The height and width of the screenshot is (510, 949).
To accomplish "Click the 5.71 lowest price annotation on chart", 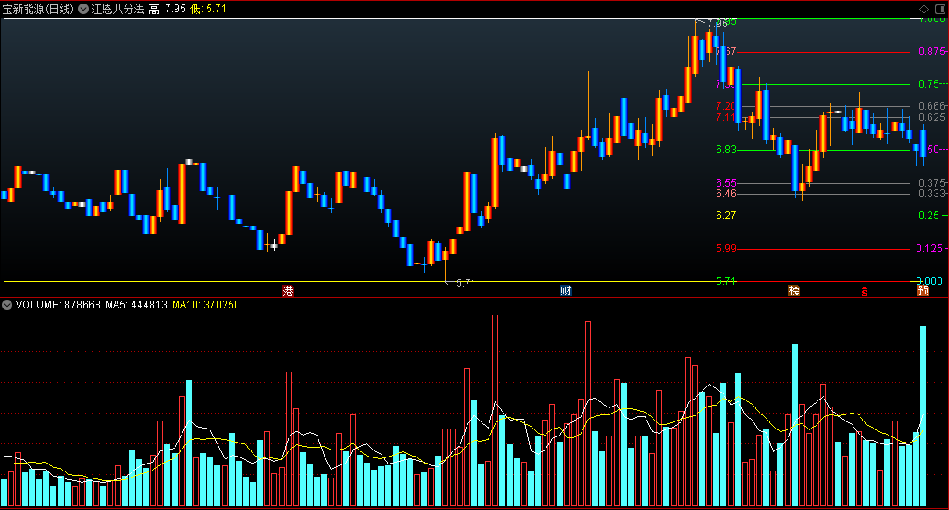I will point(466,282).
